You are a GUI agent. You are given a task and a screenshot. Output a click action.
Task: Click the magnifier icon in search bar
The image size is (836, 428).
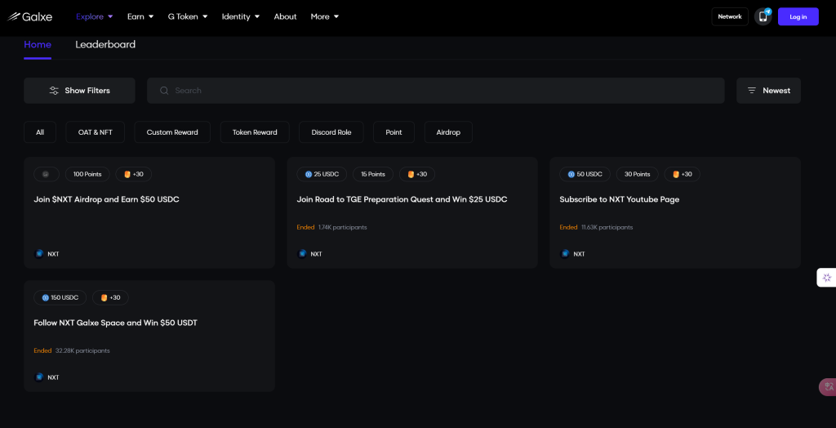164,91
